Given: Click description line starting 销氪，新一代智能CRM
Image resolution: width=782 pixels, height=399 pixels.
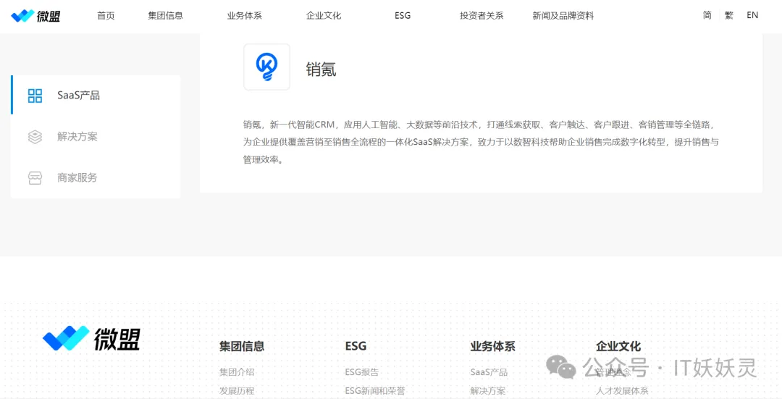Looking at the screenshot, I should (479, 124).
